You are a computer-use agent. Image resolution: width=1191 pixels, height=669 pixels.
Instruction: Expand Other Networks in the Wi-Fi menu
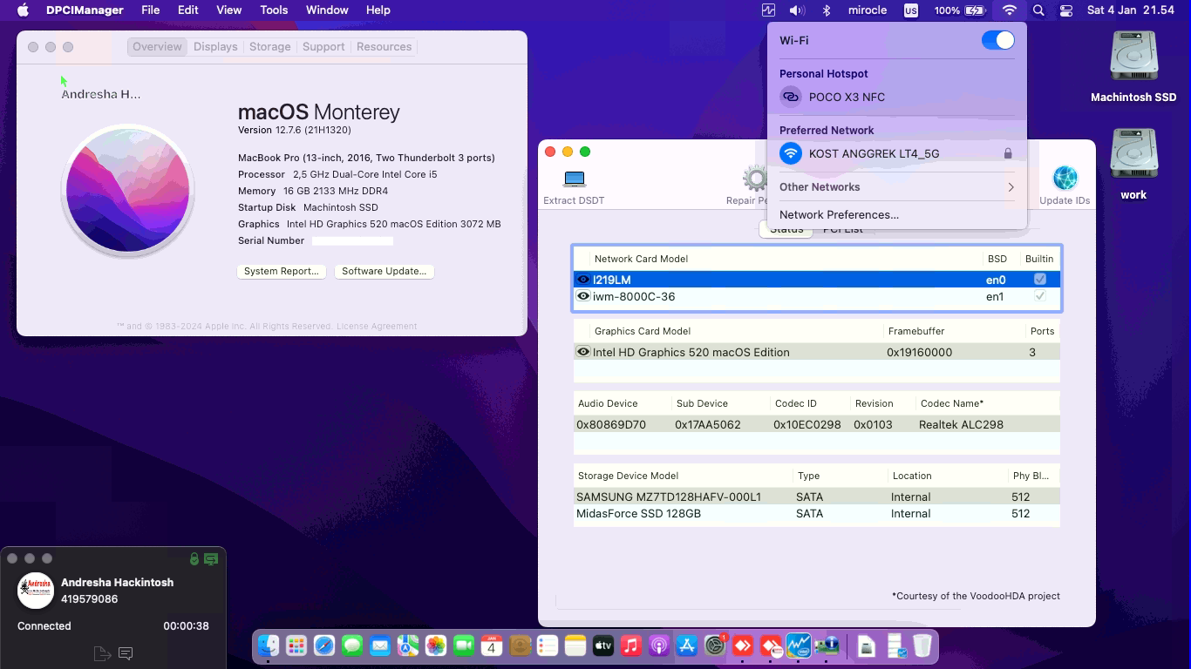click(x=896, y=187)
